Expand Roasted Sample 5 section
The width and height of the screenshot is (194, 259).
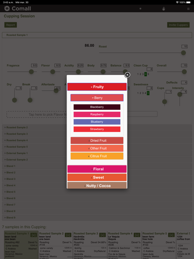click(97, 147)
